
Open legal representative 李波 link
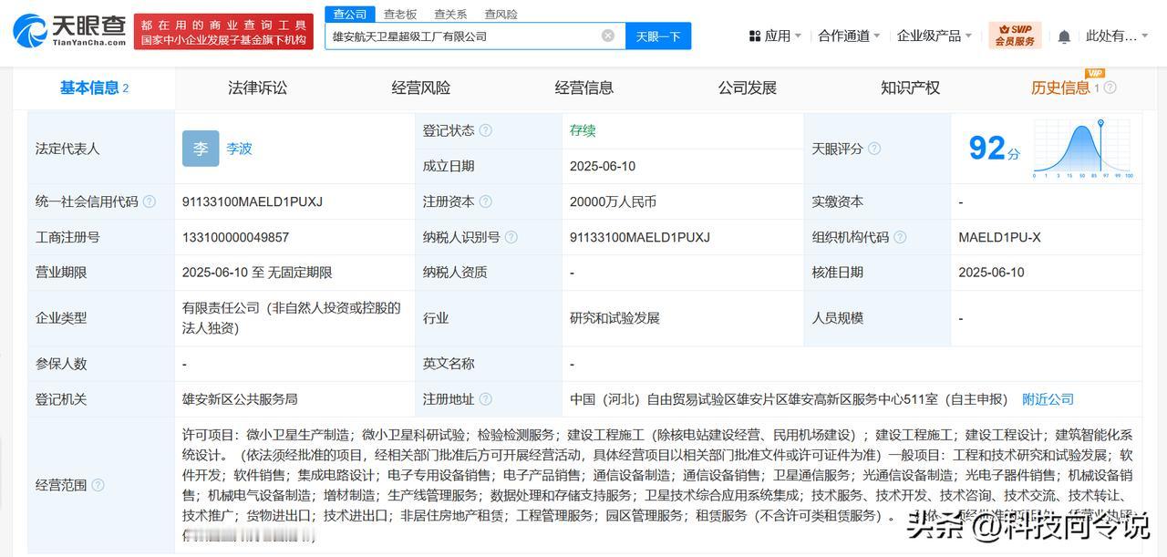coord(240,149)
